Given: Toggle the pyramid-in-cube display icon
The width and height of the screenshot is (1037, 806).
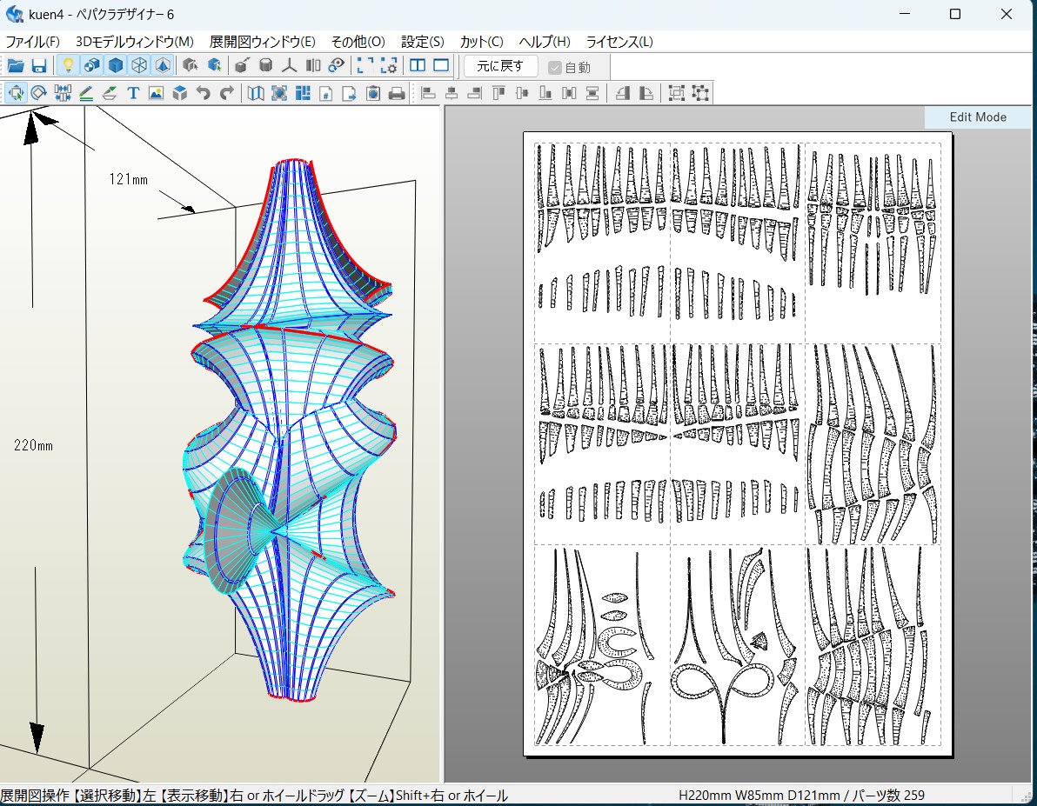Looking at the screenshot, I should tap(163, 65).
